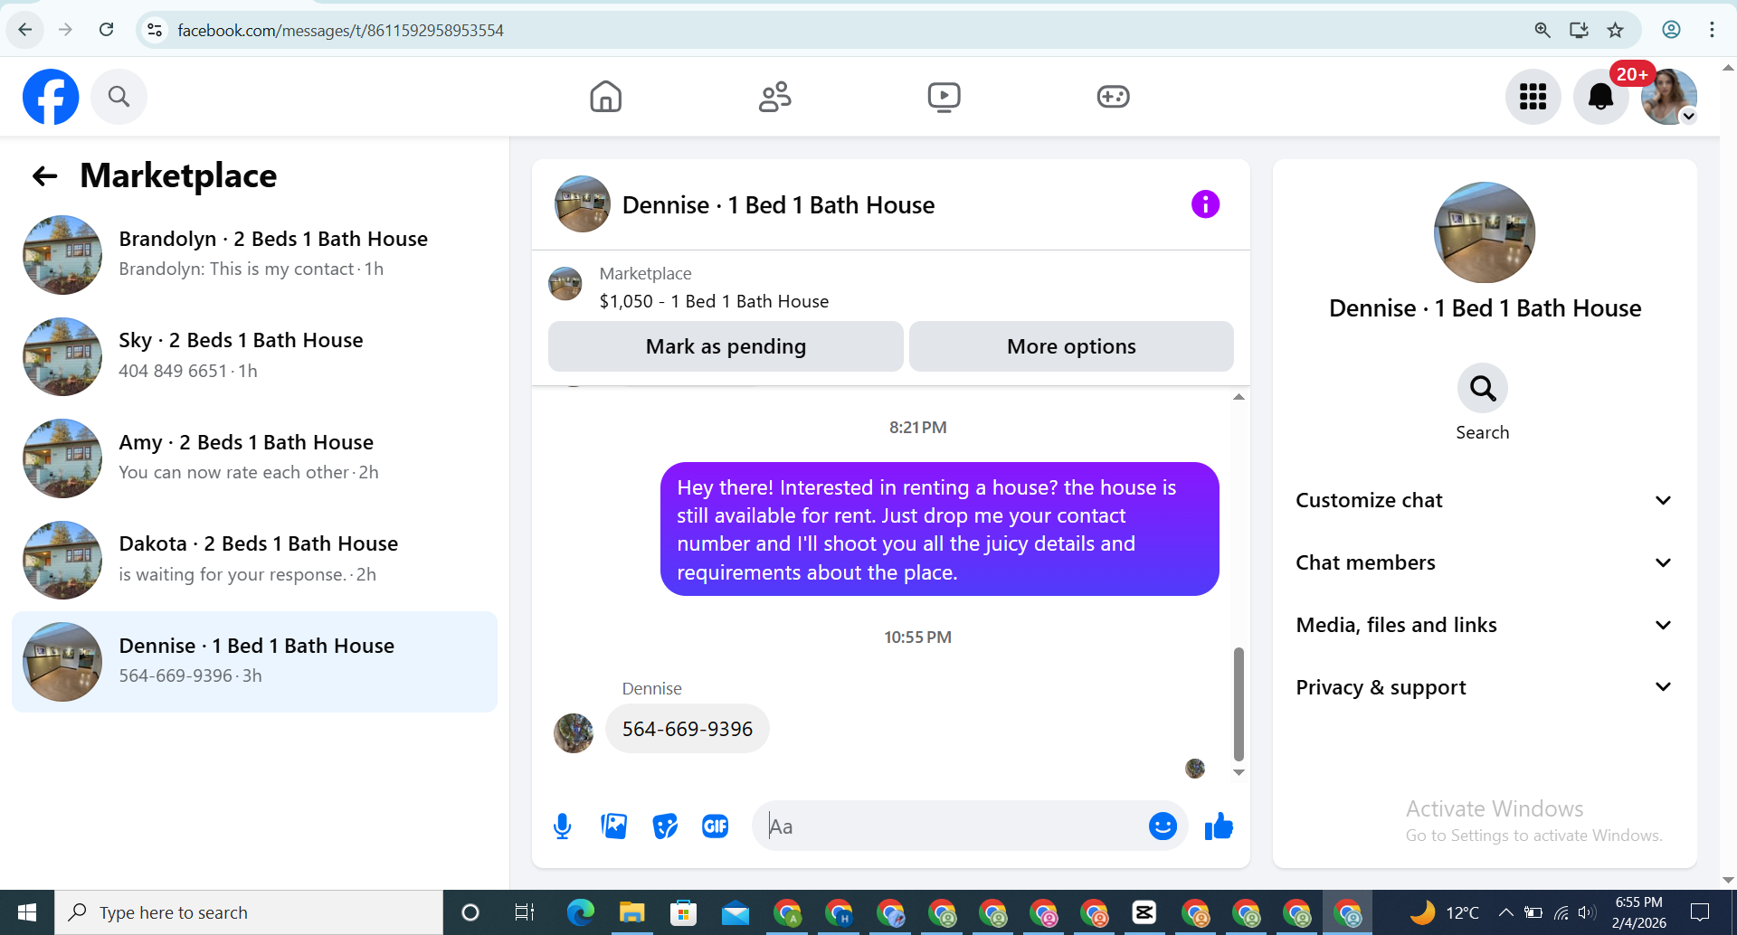
Task: Expand Chat members section
Action: click(x=1484, y=562)
